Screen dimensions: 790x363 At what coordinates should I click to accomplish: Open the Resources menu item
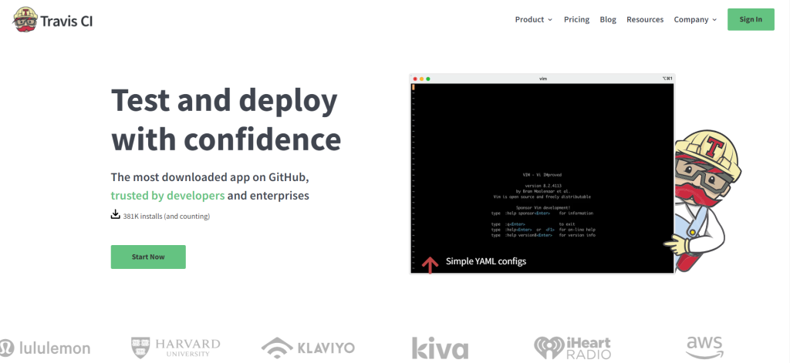[x=644, y=19]
